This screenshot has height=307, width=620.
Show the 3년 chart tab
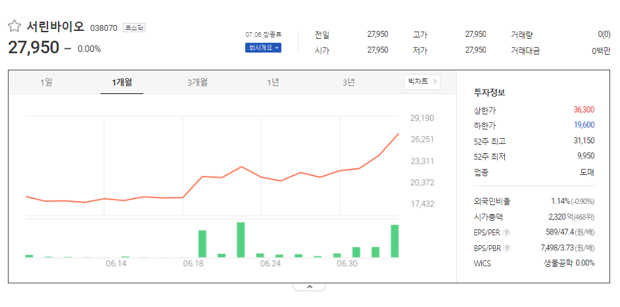348,83
